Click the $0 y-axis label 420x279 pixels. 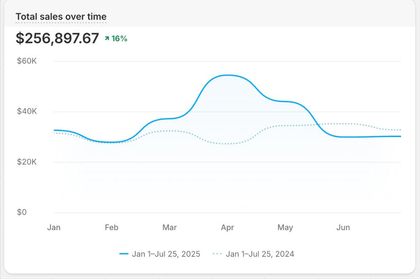point(22,212)
